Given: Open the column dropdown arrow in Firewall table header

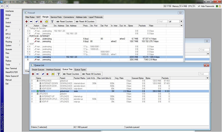Looking at the screenshot, I should [181, 26].
